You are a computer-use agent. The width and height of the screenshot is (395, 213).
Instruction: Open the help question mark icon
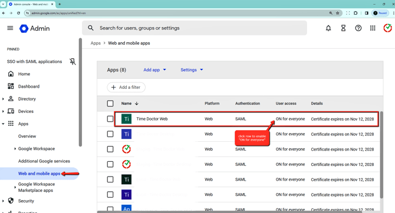click(358, 28)
